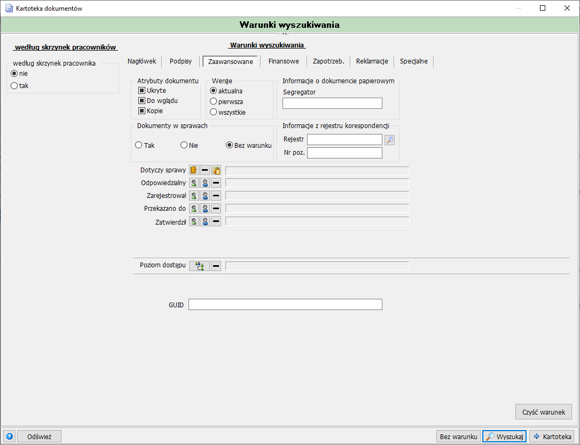
Task: Open the access level tree for Poziom dostępu
Action: tap(199, 266)
